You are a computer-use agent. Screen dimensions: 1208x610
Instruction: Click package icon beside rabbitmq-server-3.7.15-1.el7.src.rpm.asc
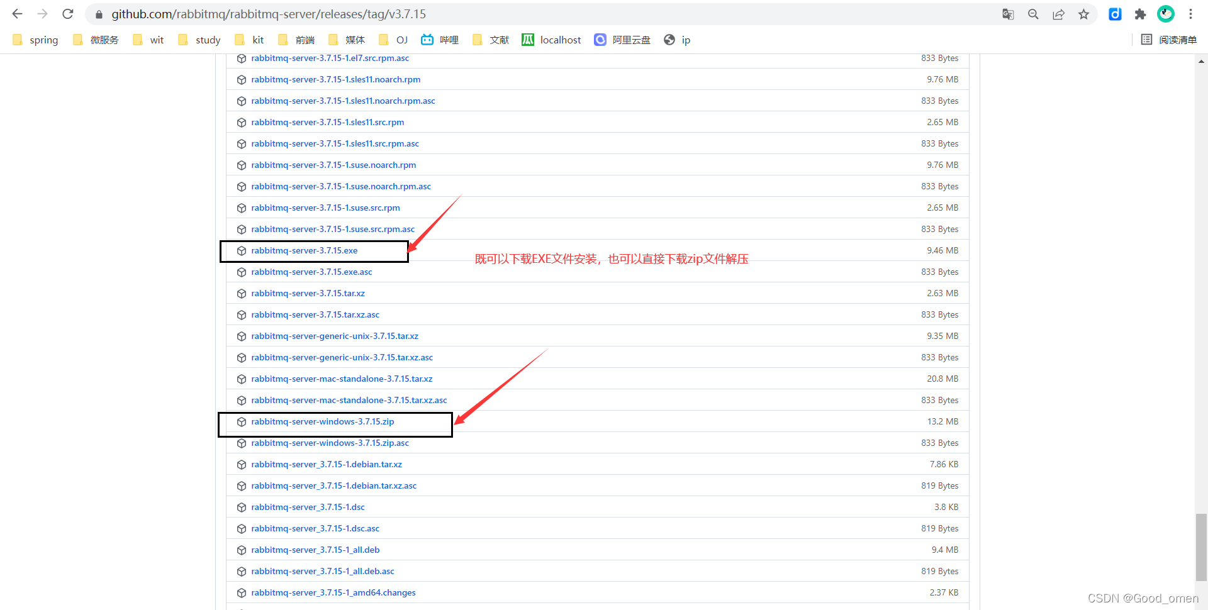click(242, 58)
